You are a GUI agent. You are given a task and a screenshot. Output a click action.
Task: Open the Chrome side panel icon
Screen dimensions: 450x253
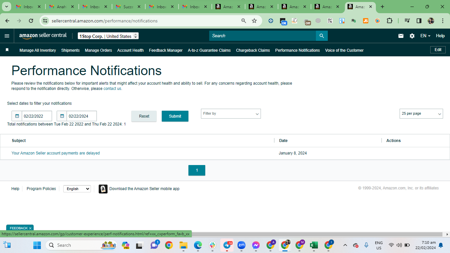pos(419,21)
